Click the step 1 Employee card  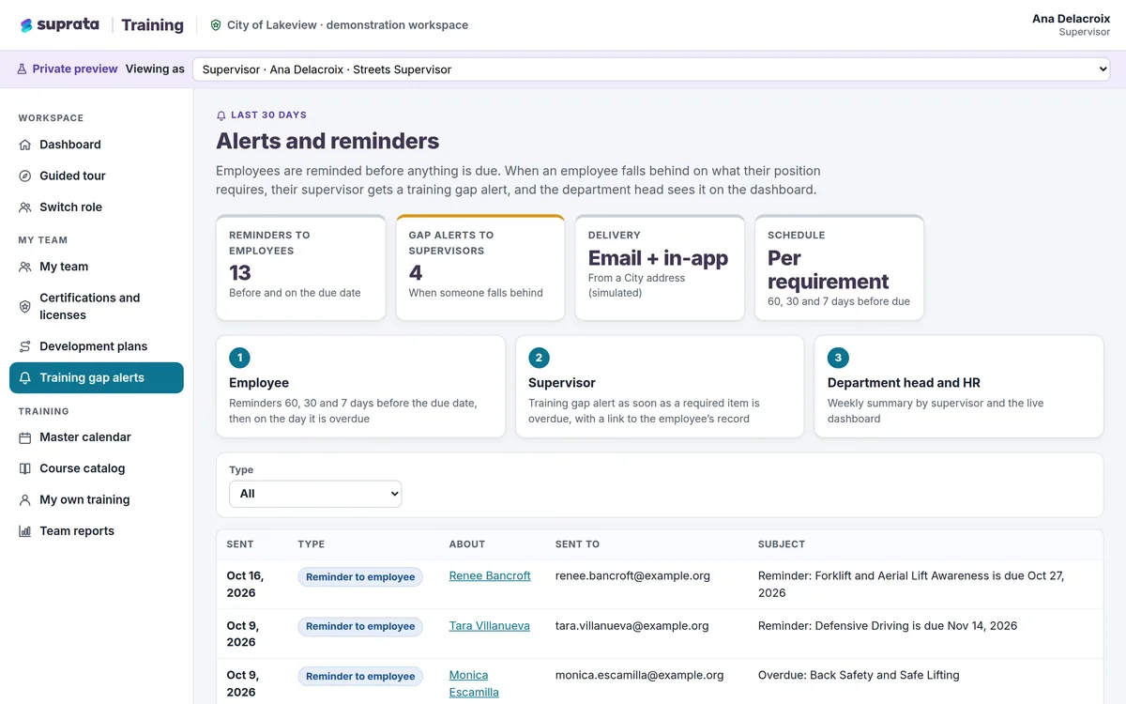pos(360,387)
